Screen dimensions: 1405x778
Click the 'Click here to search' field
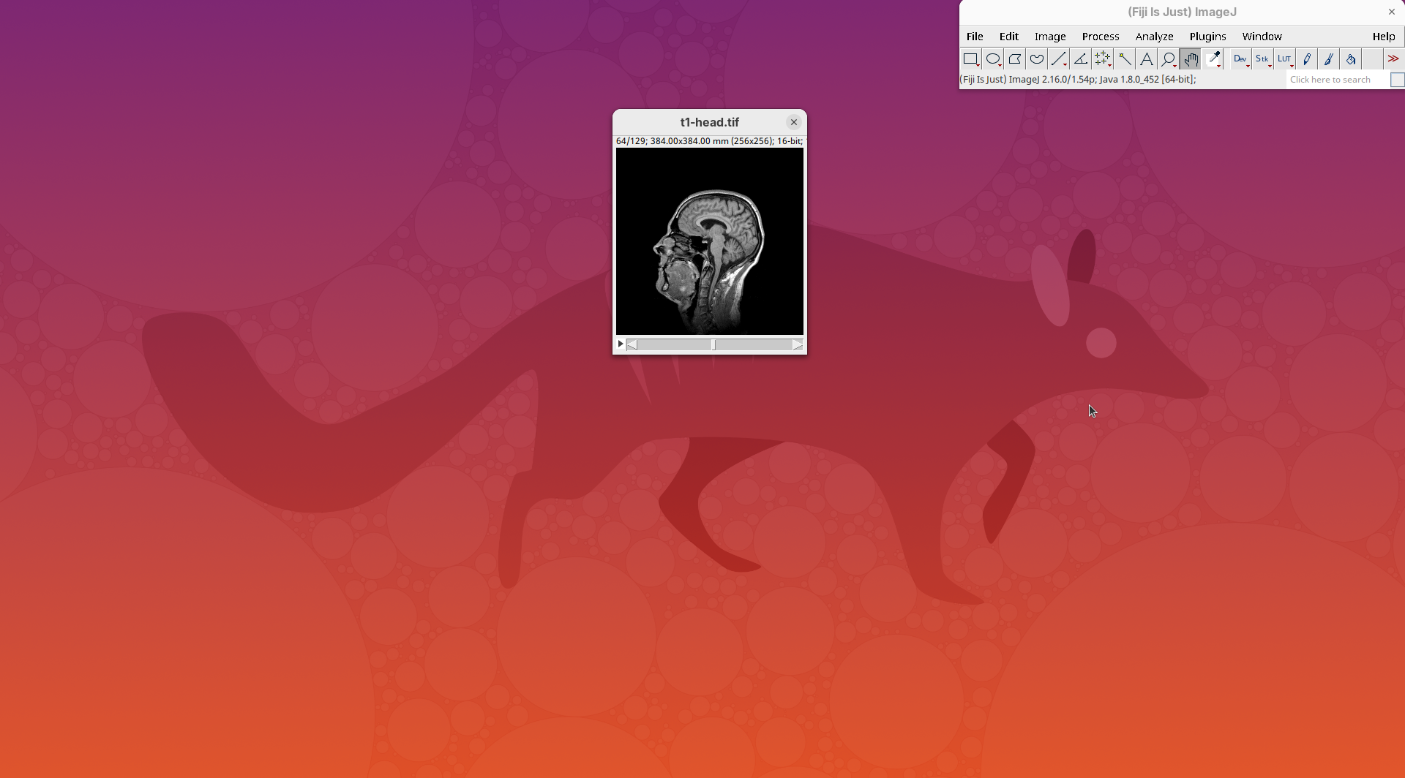pos(1336,80)
